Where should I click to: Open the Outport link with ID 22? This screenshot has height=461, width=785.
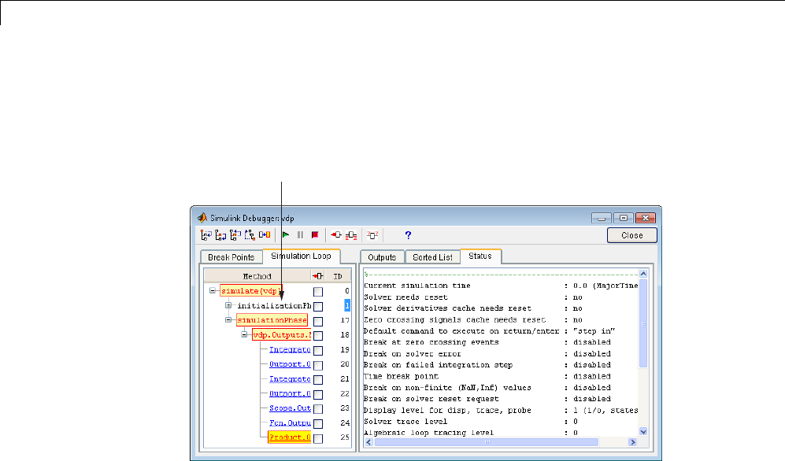coord(290,393)
